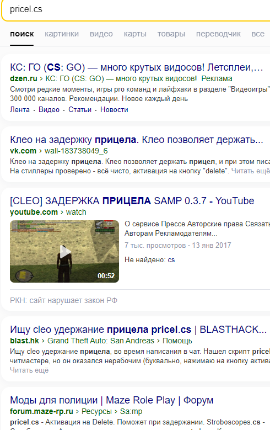Open the переводчик tab
The height and width of the screenshot is (430, 270).
coord(218,34)
